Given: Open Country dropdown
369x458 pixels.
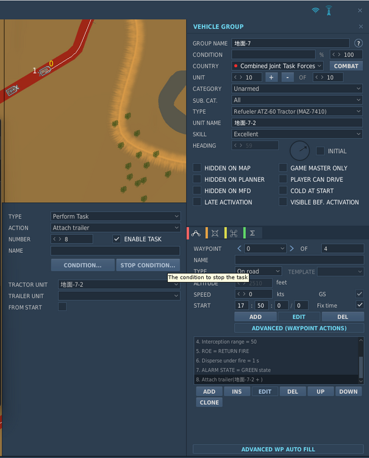Looking at the screenshot, I should pyautogui.click(x=278, y=66).
